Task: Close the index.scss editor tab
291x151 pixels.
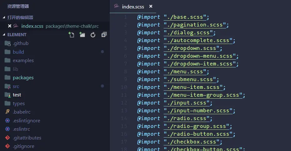Action: coord(151,6)
